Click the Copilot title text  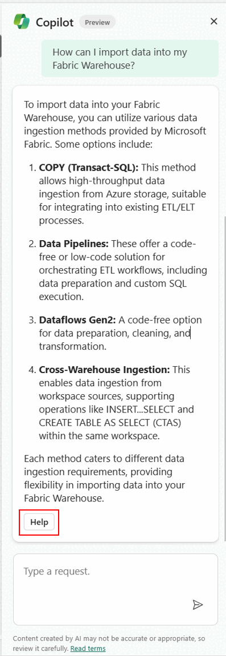pyautogui.click(x=55, y=22)
